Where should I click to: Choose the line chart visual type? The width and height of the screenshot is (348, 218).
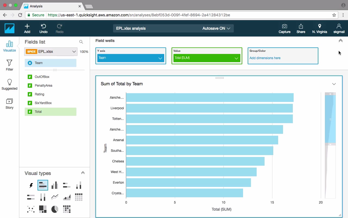(x=55, y=197)
